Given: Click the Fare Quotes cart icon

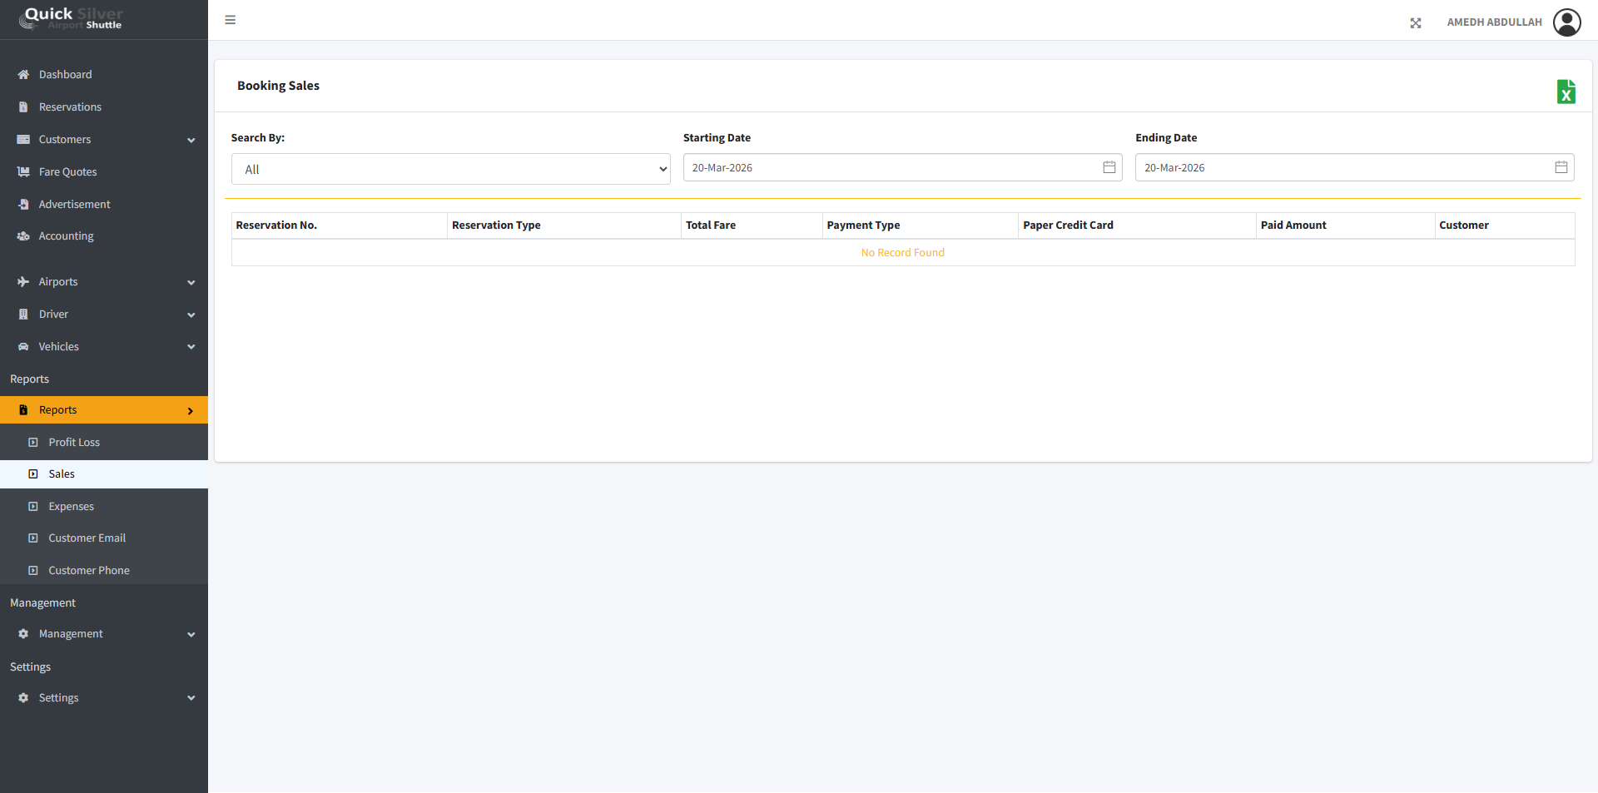Looking at the screenshot, I should coord(23,172).
